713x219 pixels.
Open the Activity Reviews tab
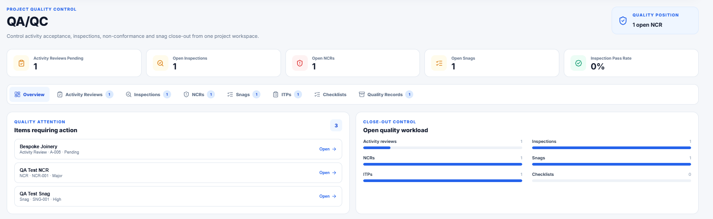point(85,94)
